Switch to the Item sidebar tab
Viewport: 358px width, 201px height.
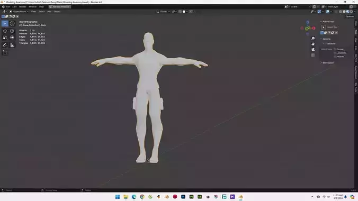point(356,23)
